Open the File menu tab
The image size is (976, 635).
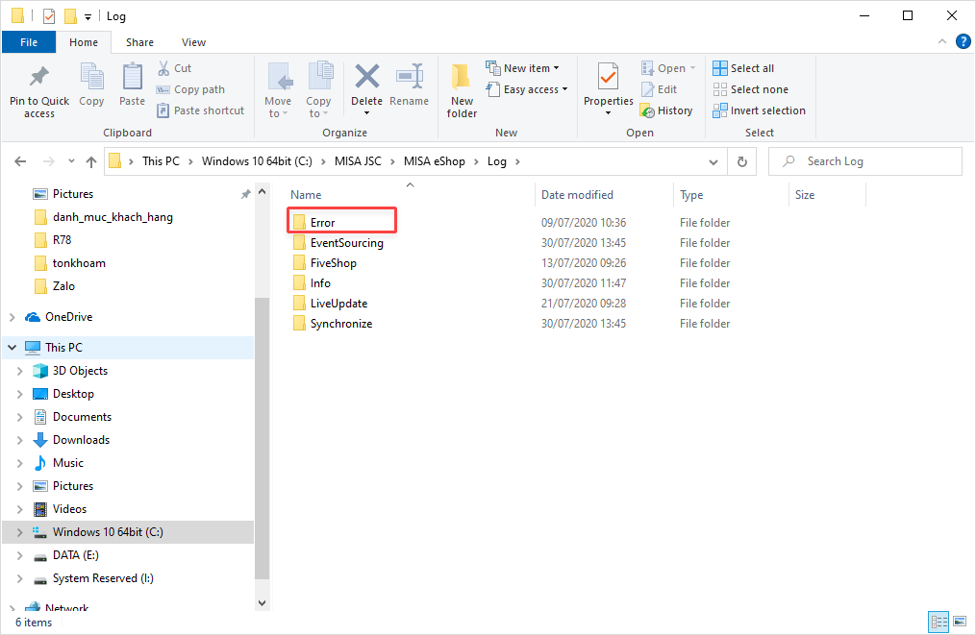click(x=29, y=42)
